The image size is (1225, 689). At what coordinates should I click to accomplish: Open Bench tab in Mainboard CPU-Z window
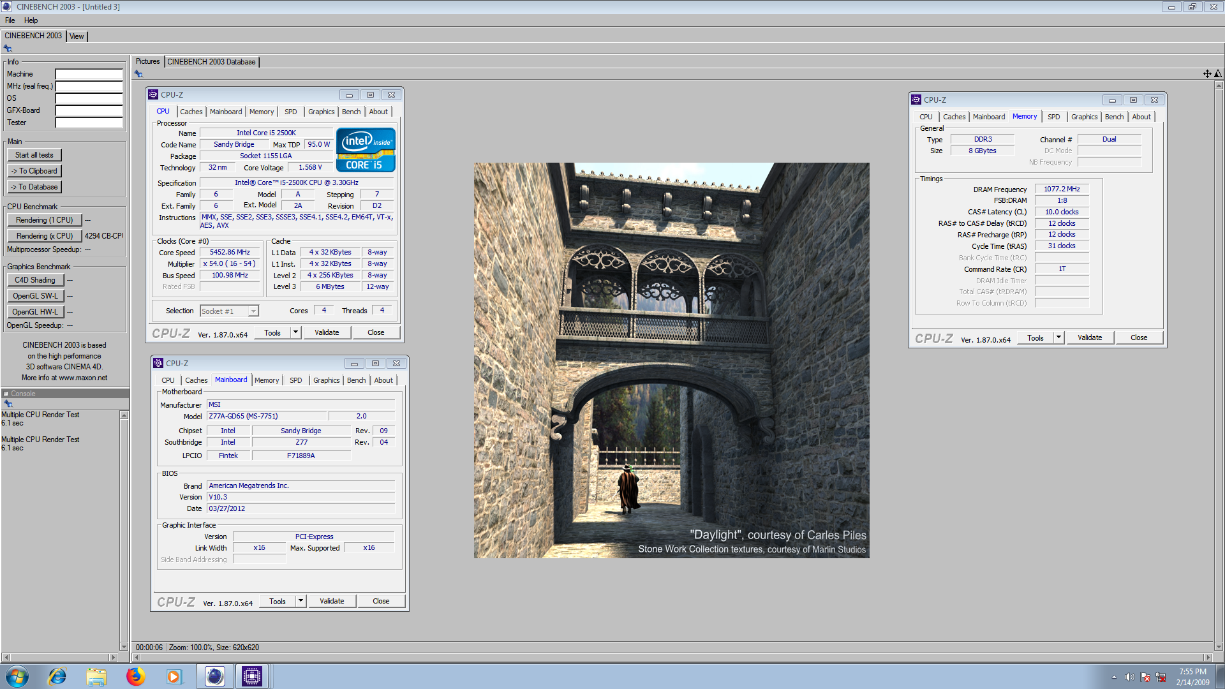click(x=356, y=380)
